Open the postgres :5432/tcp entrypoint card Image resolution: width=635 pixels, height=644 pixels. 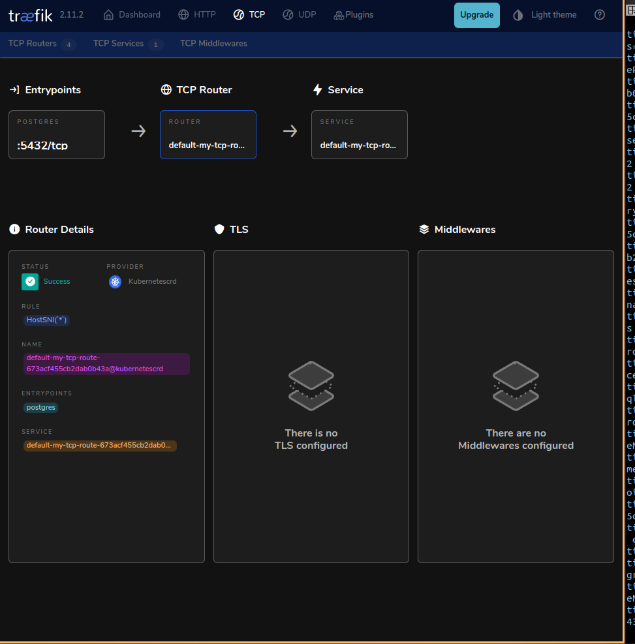click(x=57, y=135)
